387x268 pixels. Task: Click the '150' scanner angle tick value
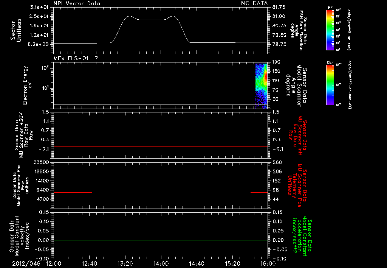pyautogui.click(x=276, y=72)
